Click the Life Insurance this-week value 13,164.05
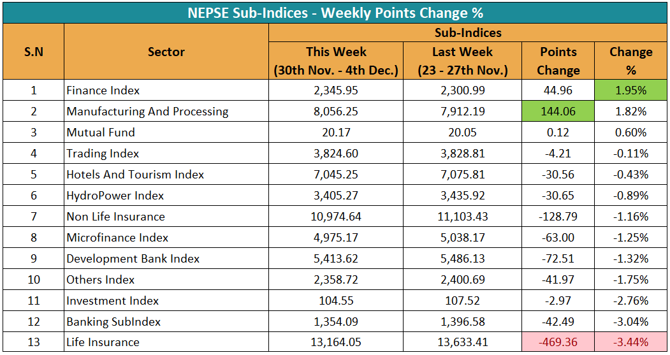 [336, 342]
